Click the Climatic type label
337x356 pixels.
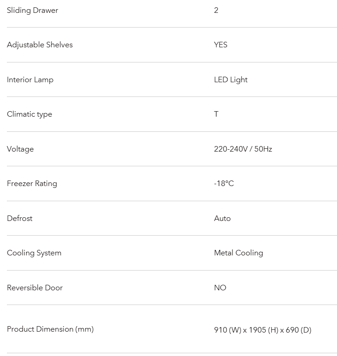pyautogui.click(x=29, y=114)
